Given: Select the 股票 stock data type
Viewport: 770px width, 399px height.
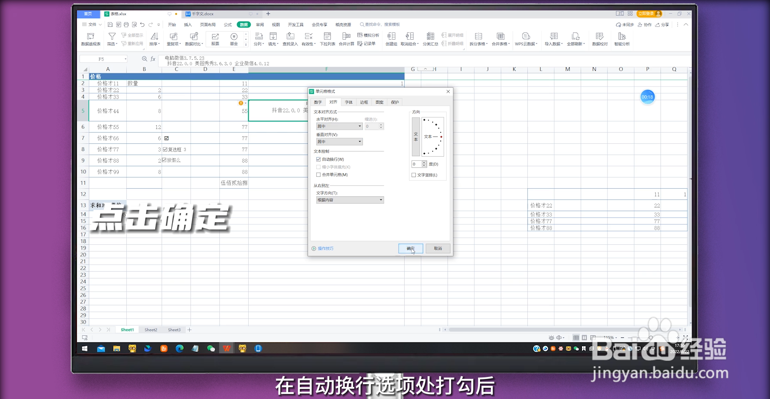Looking at the screenshot, I should point(215,39).
